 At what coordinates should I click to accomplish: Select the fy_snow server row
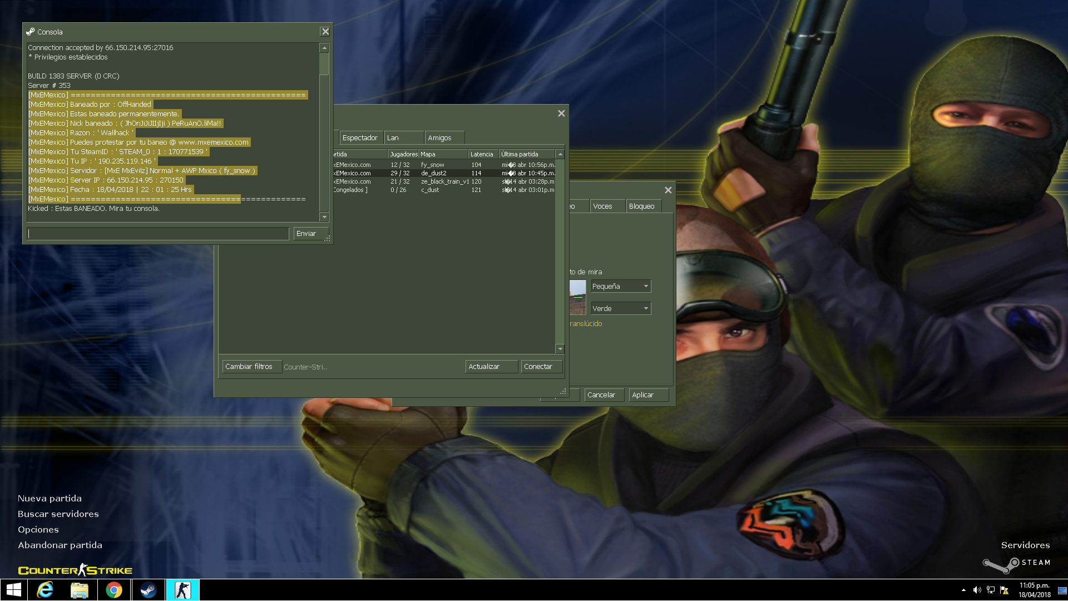pos(444,165)
